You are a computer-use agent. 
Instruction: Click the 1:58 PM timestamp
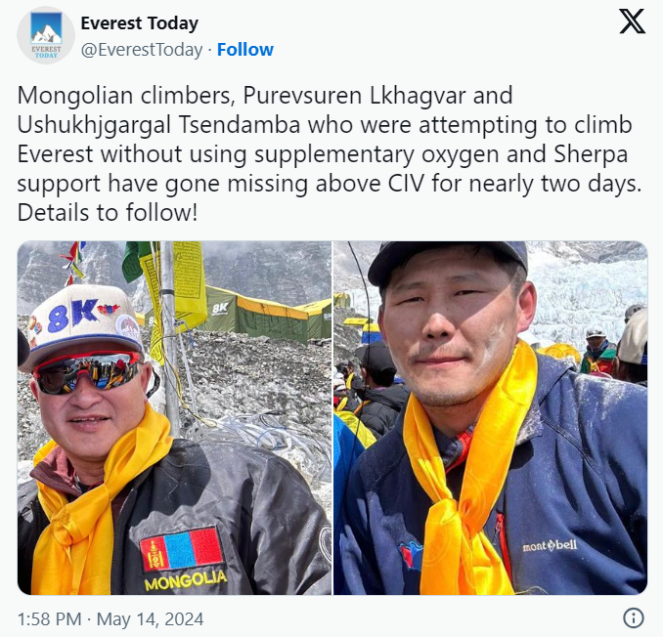50,619
